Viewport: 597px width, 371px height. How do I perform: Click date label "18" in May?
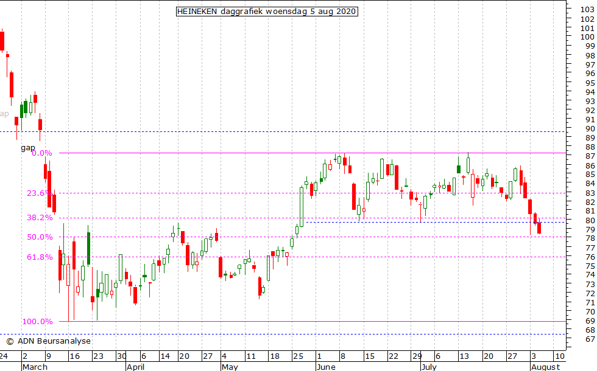(x=275, y=356)
